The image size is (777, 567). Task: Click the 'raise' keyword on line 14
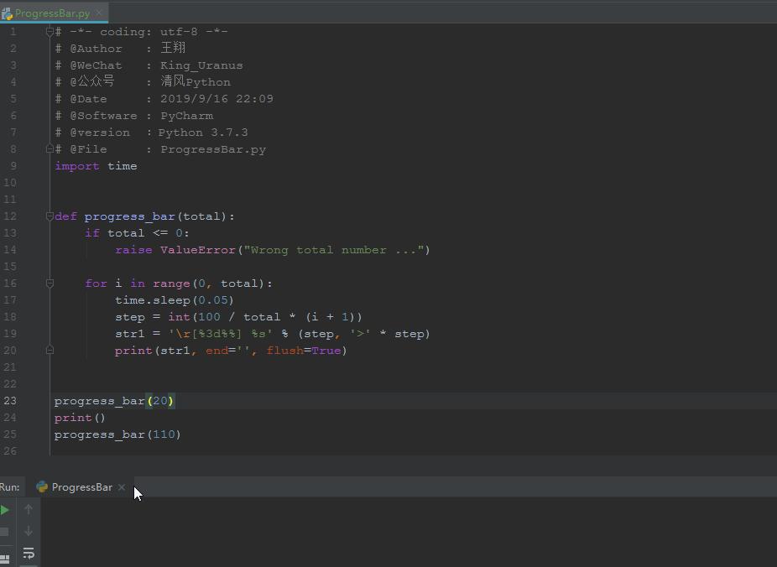[133, 250]
